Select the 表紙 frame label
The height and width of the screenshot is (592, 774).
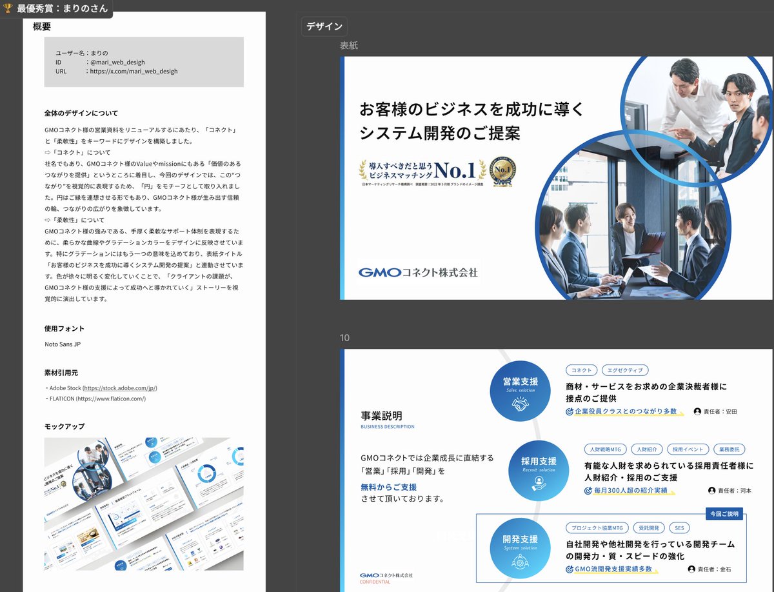pyautogui.click(x=349, y=45)
